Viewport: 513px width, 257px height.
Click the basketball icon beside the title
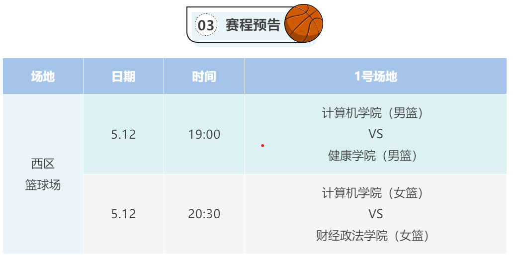coord(304,23)
